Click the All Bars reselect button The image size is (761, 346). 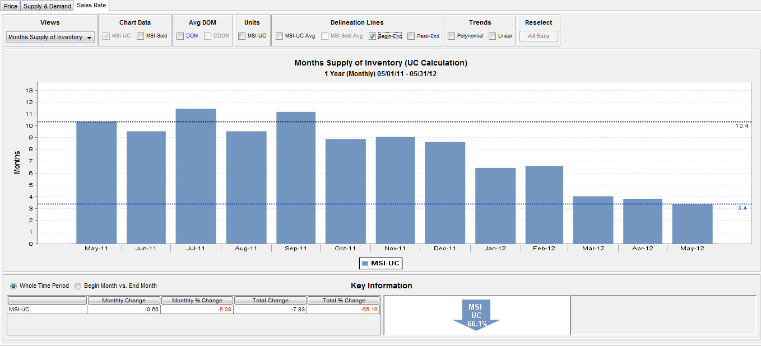click(539, 36)
